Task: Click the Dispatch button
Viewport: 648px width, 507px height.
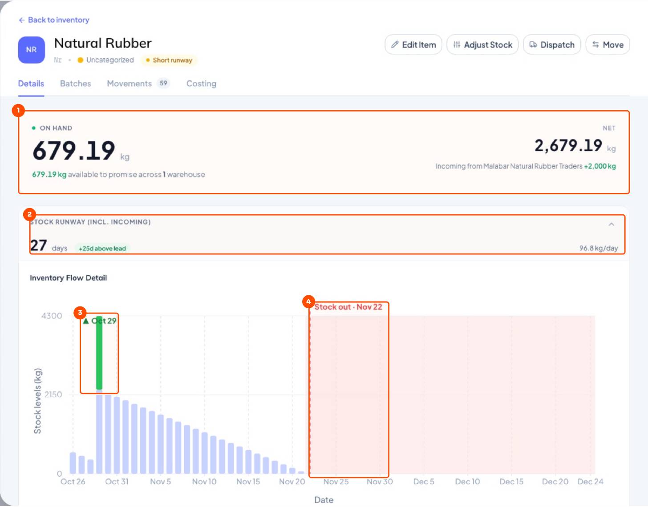Action: click(552, 44)
